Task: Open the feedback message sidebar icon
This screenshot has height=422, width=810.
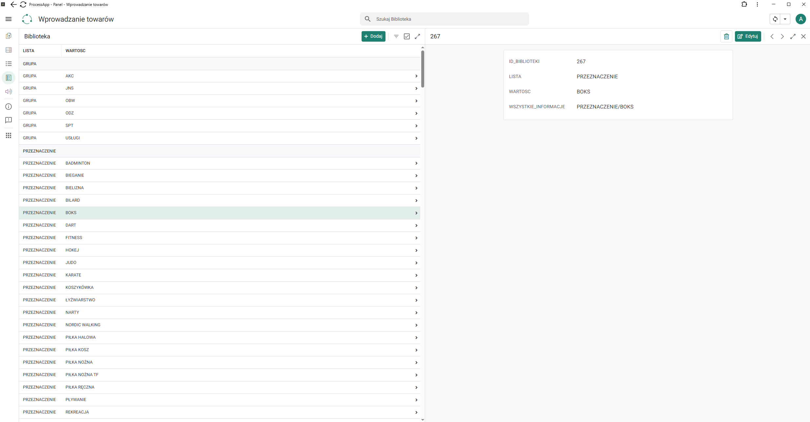Action: [9, 120]
